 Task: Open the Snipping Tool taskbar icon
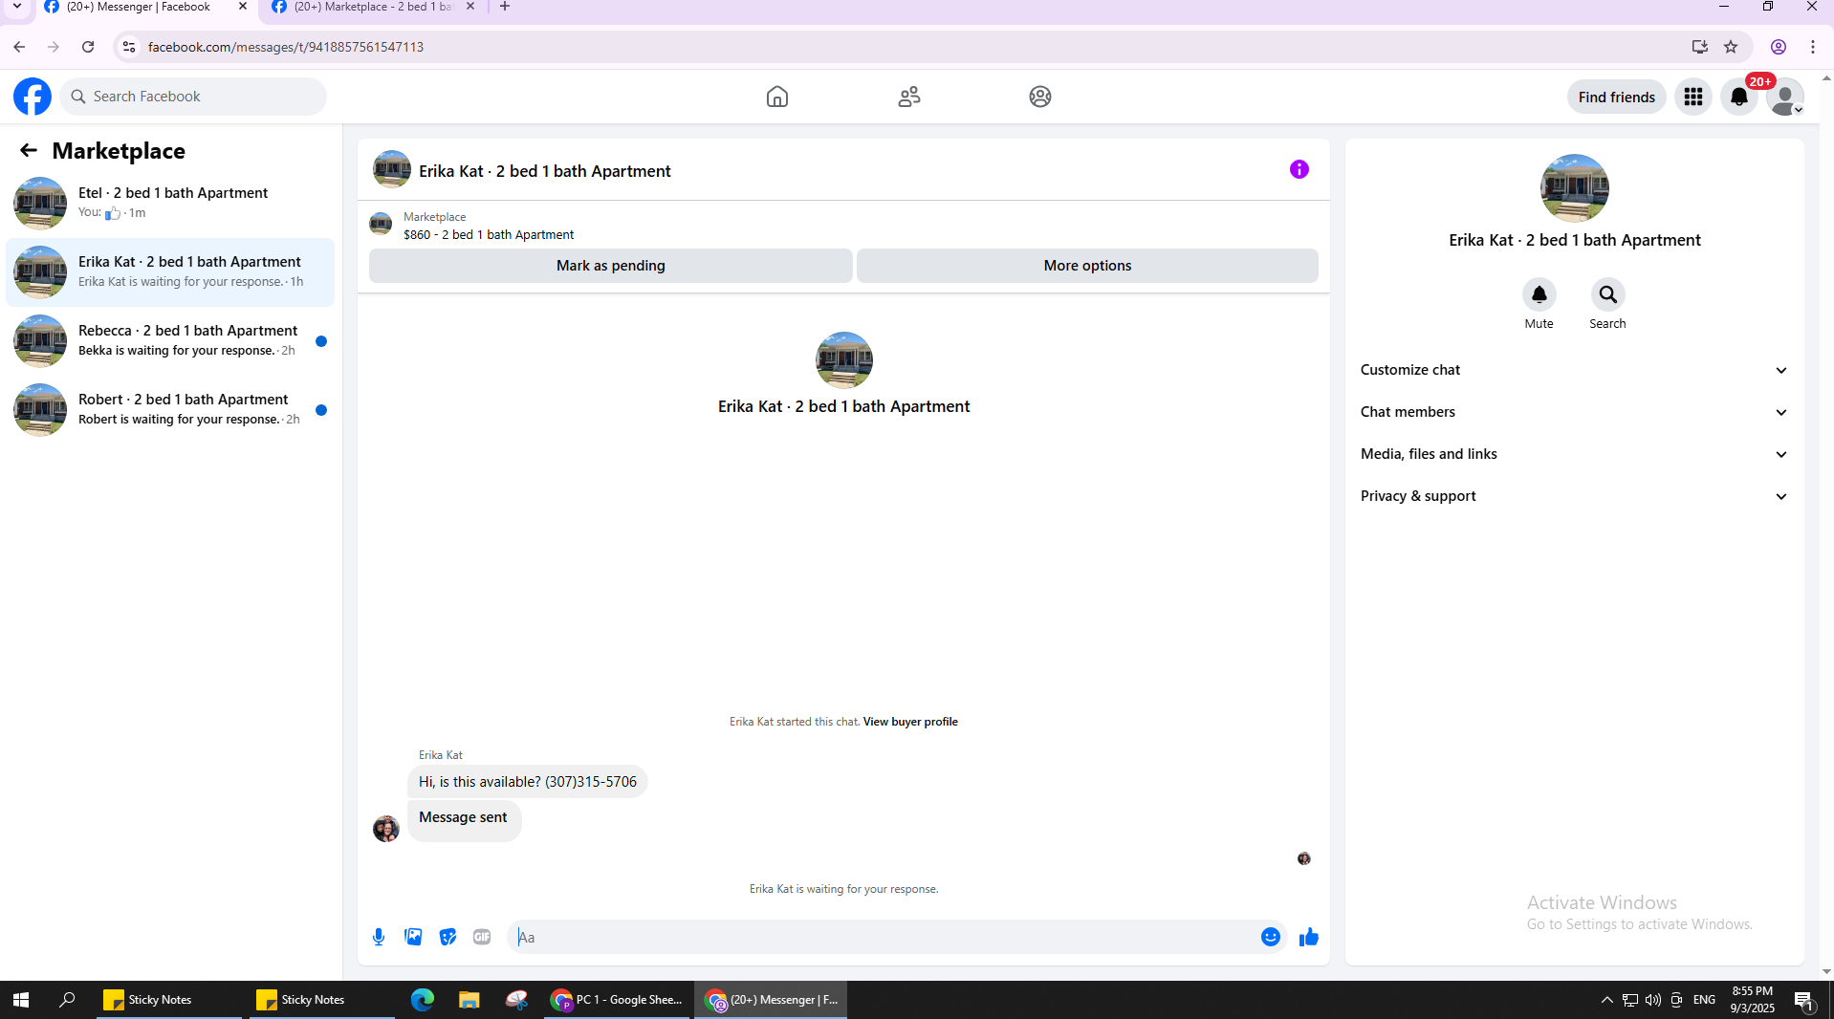516,1000
